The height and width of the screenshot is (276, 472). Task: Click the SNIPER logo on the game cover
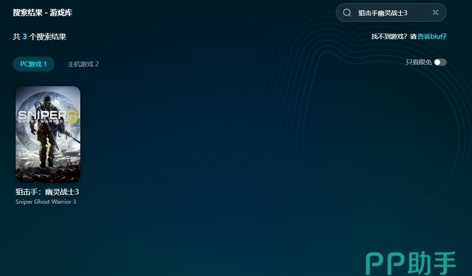[42, 115]
